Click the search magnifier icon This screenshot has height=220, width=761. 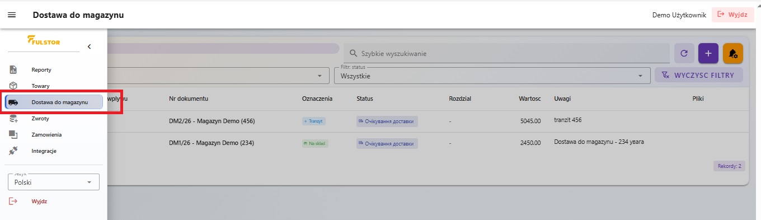pos(353,53)
